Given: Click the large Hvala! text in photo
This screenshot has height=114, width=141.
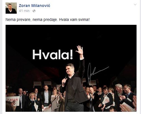Looking at the screenshot, I should click(53, 54).
